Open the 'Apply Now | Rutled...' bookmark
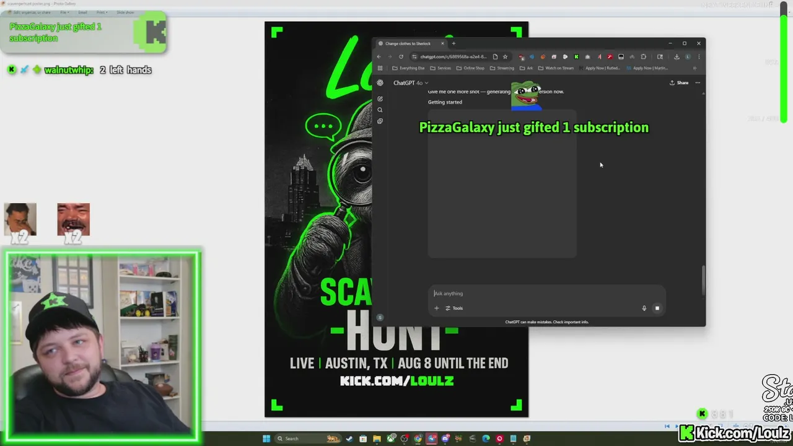 (599, 68)
